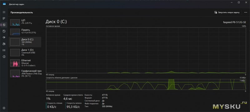Open the Users page icon
The image size is (250, 112).
(4, 44)
